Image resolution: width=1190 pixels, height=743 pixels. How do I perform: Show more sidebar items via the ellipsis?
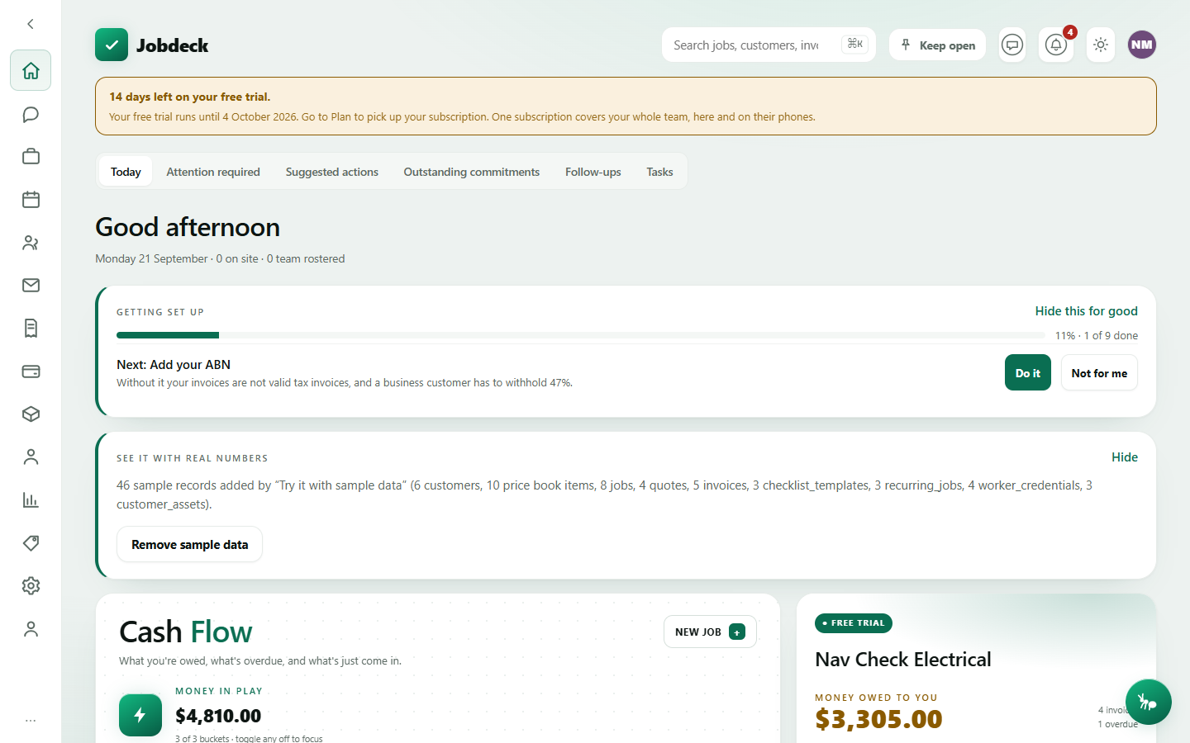pyautogui.click(x=31, y=721)
